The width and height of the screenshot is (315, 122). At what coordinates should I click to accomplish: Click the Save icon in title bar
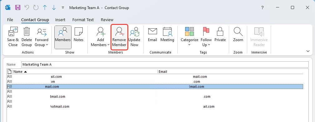18,7
